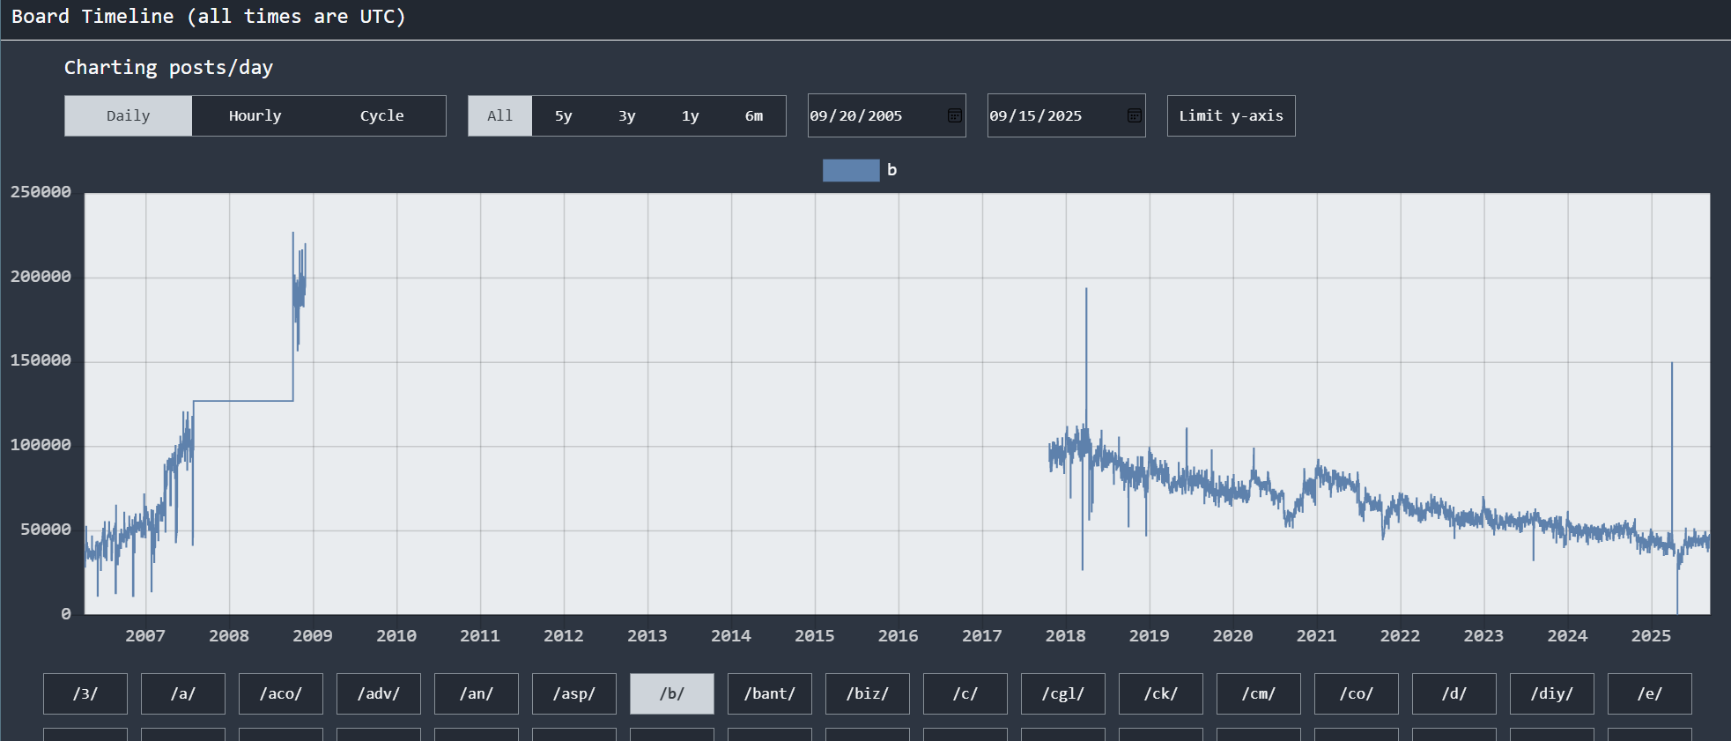The image size is (1731, 741).
Task: Add the /a/ board to chart
Action: click(183, 693)
